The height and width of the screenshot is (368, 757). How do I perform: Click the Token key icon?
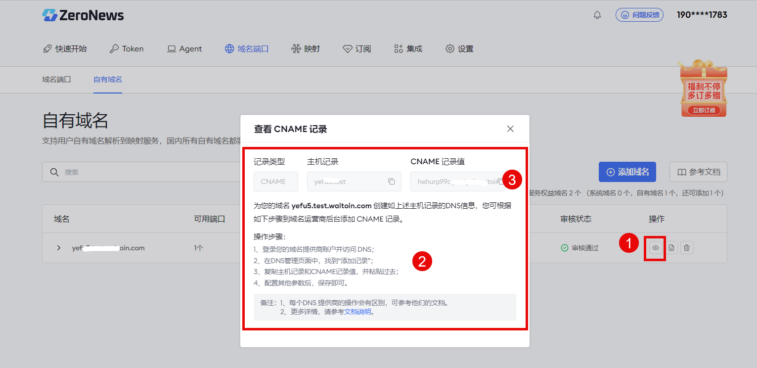pos(114,48)
